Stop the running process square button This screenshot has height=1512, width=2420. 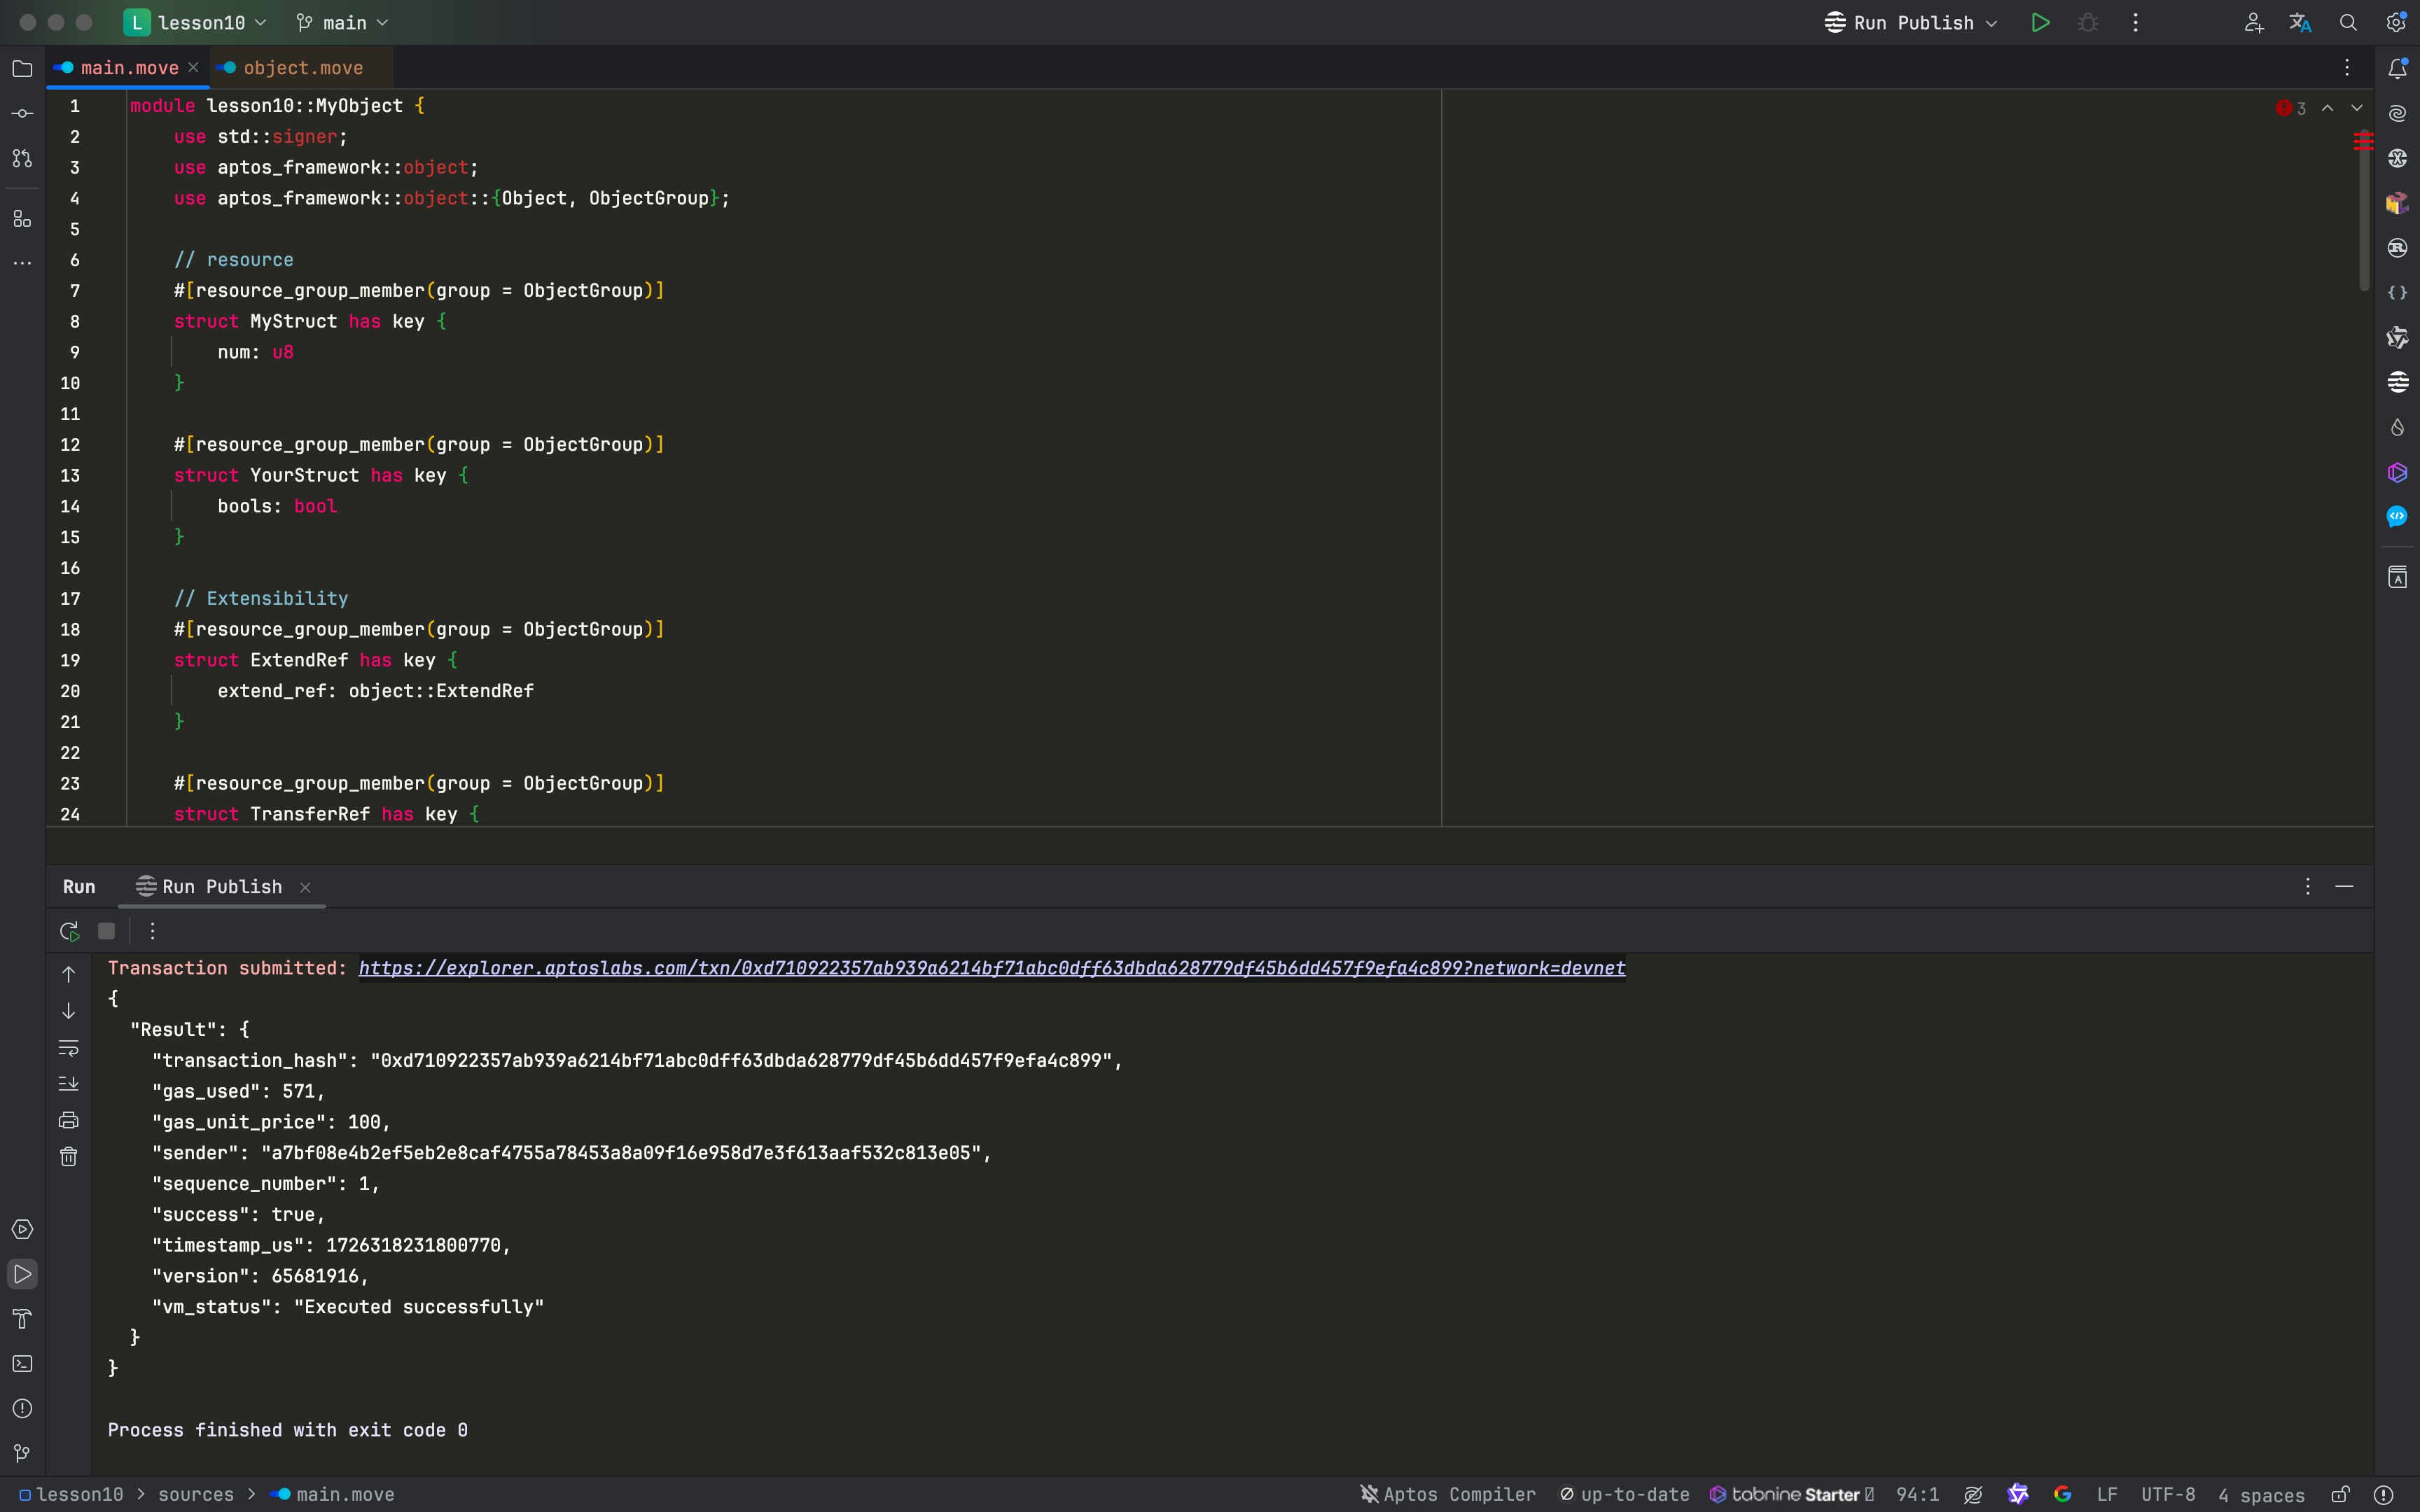pyautogui.click(x=106, y=931)
